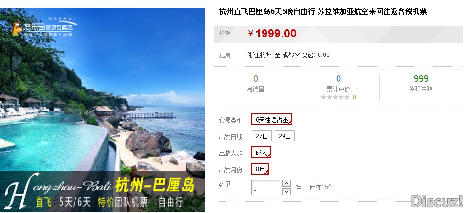471x213 pixels.
Task: Select departure month 8月
Action: (260, 169)
